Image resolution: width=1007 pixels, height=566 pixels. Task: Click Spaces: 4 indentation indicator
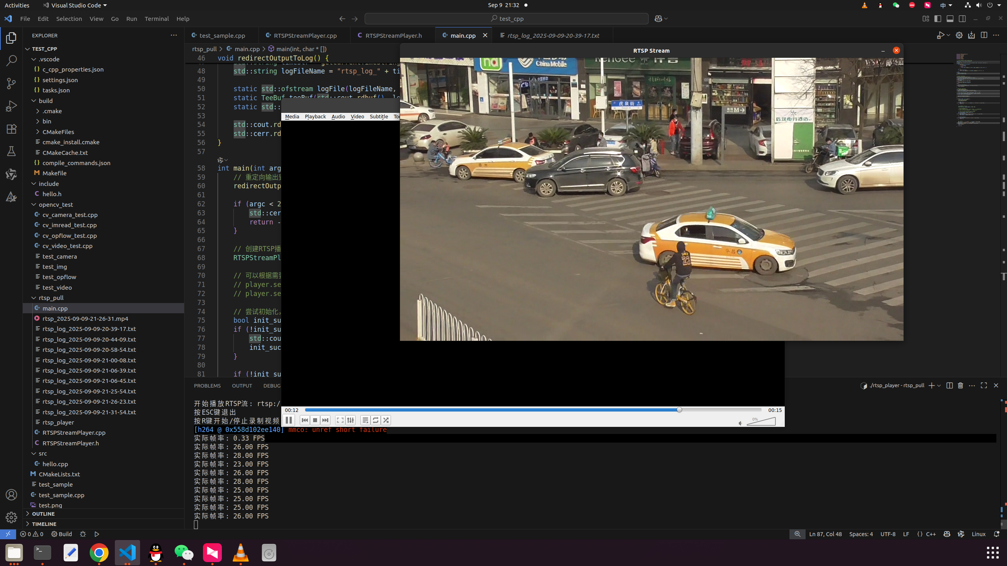pos(861,534)
